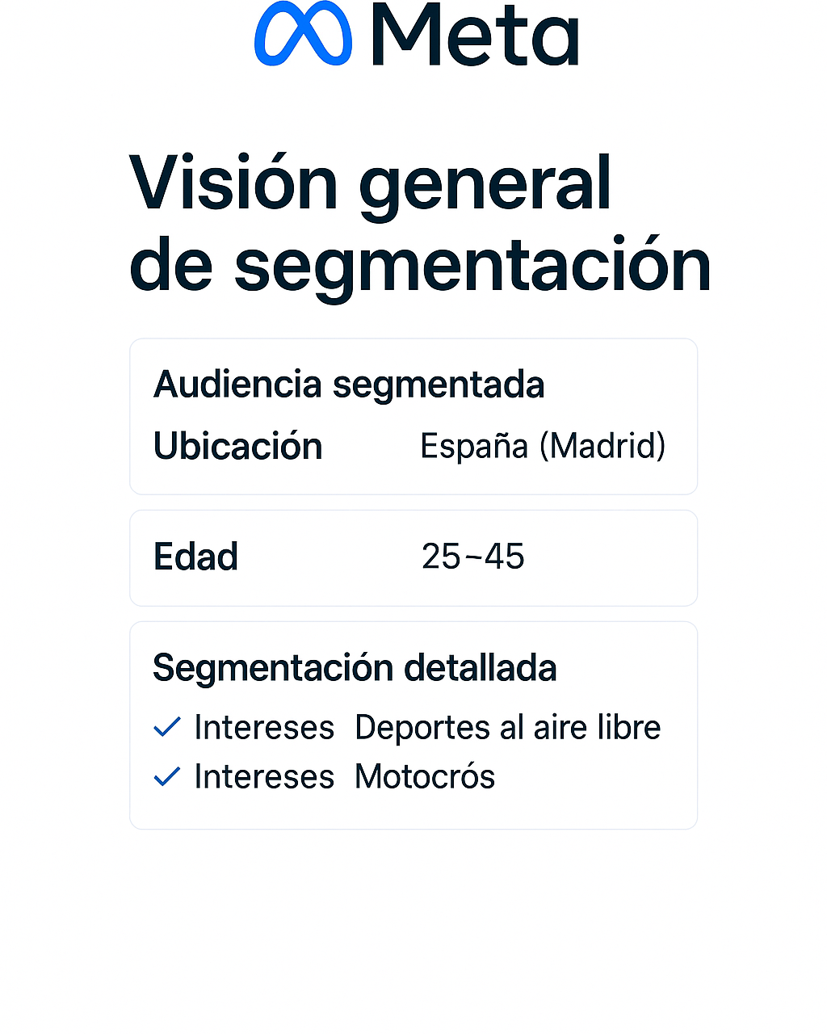Open the Audiencia segmentada card
Screen dimensions: 827x1034
click(413, 417)
